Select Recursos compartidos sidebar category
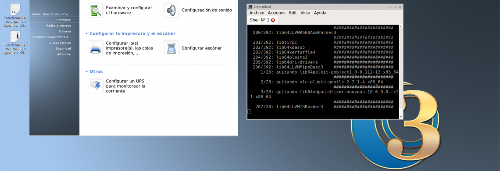The width and height of the screenshot is (500, 171). pyautogui.click(x=51, y=37)
